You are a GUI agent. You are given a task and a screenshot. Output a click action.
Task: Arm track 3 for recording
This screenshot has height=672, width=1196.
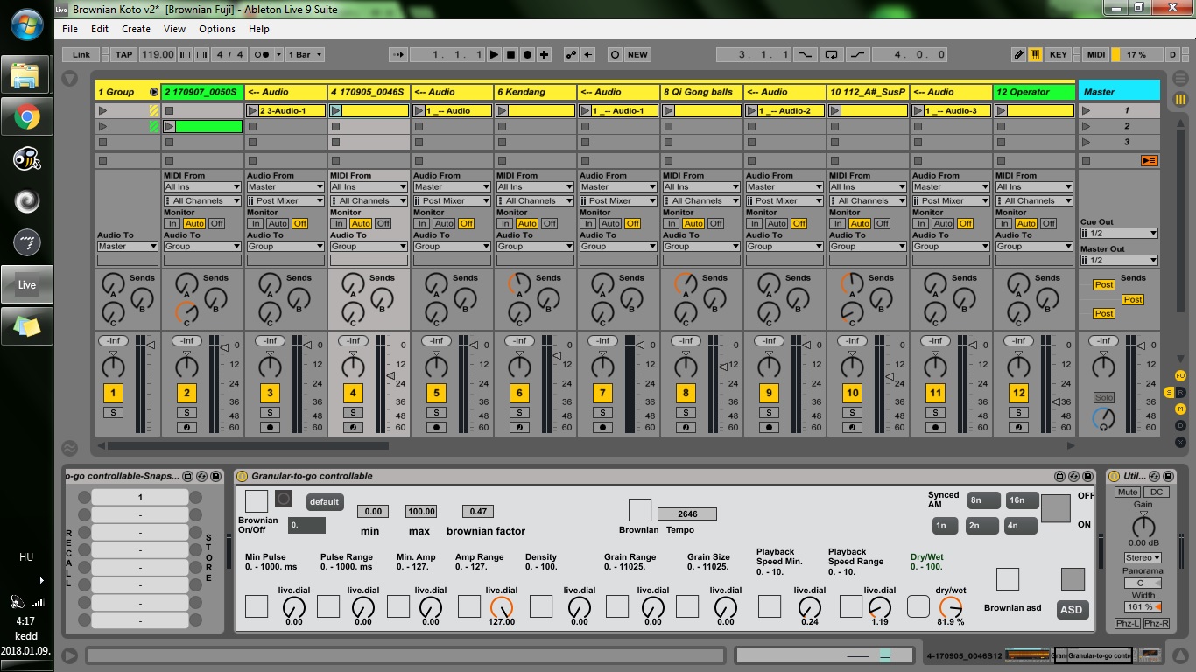pyautogui.click(x=270, y=428)
